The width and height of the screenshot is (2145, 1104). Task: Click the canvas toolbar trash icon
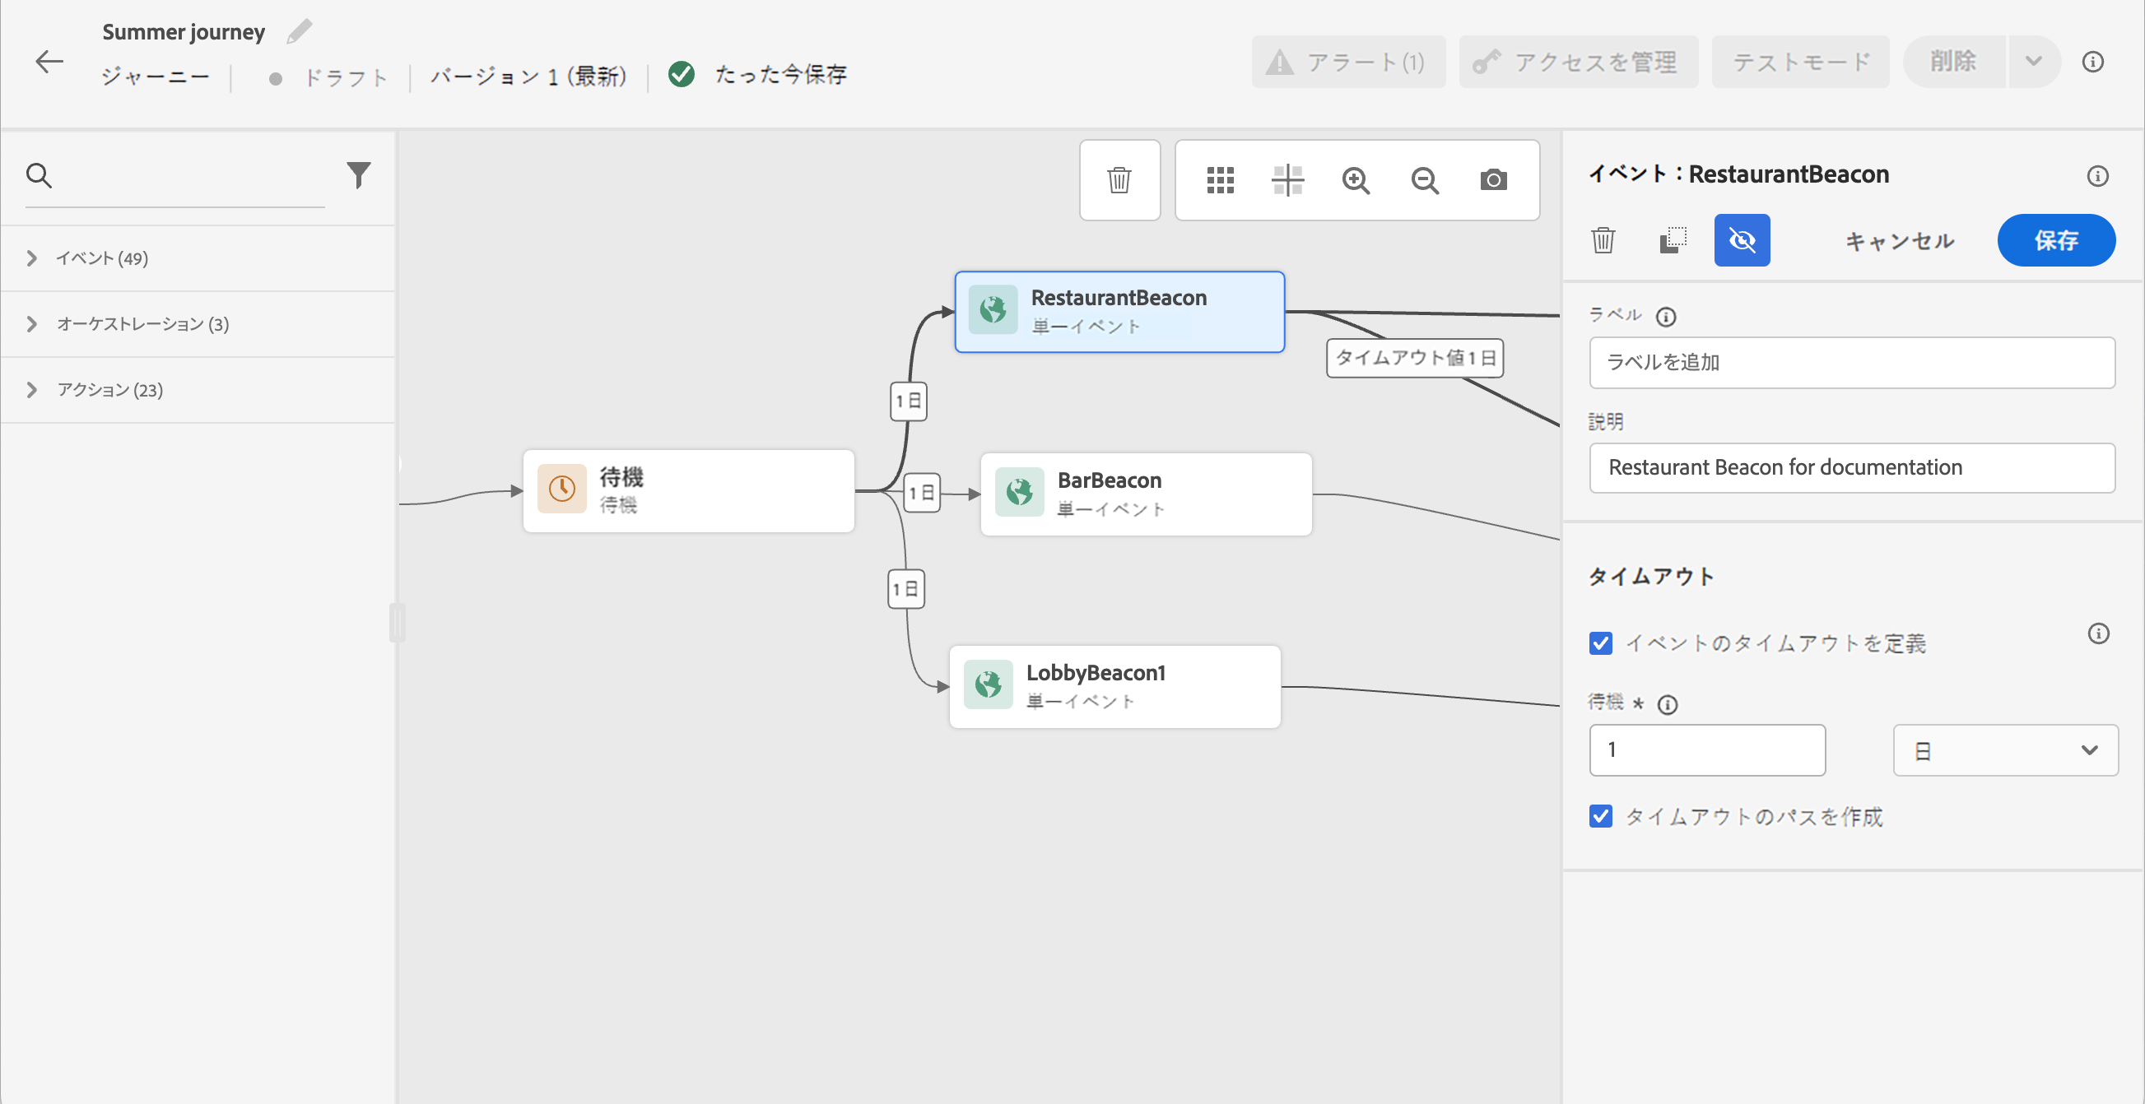coord(1119,179)
